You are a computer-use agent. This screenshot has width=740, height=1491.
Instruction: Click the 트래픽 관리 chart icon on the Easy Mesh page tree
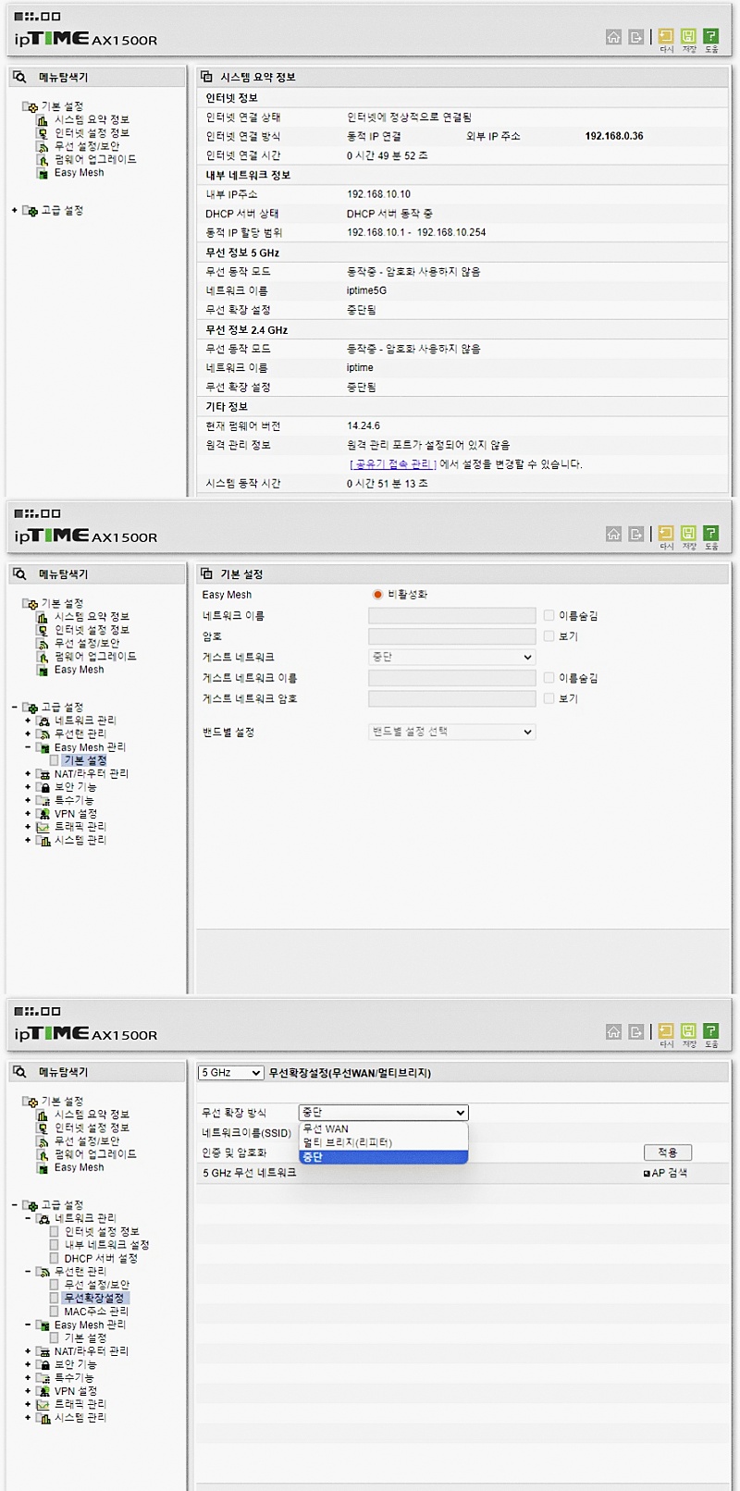pyautogui.click(x=43, y=827)
